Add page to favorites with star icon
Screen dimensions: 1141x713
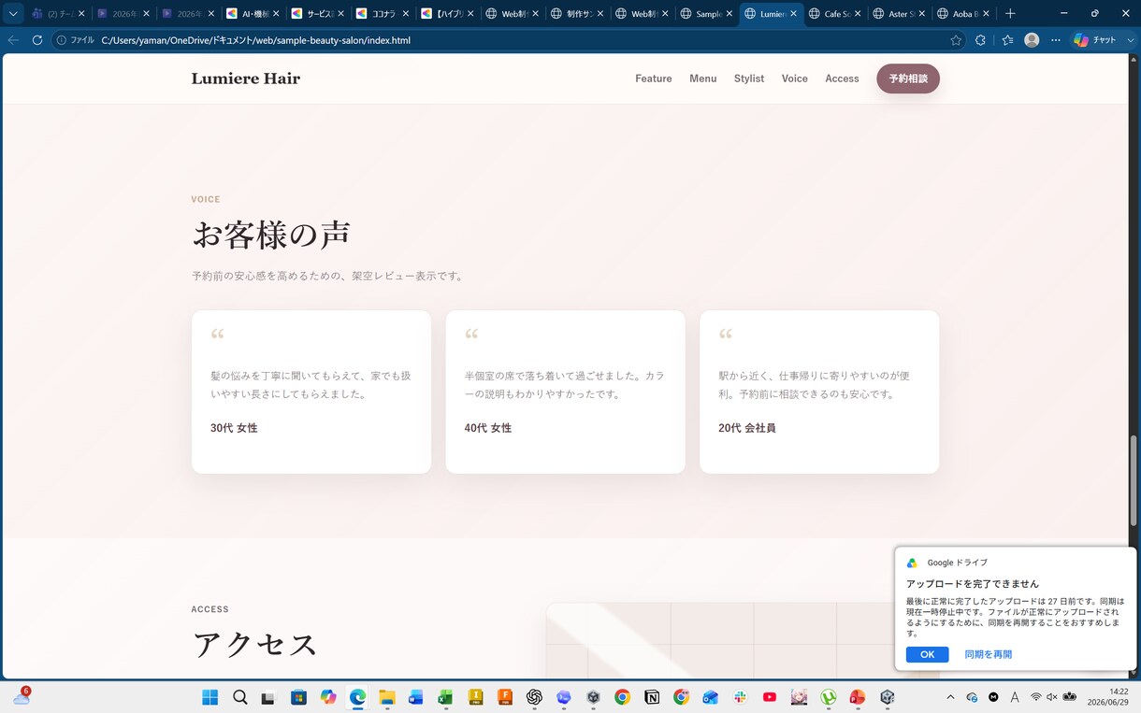pyautogui.click(x=956, y=40)
